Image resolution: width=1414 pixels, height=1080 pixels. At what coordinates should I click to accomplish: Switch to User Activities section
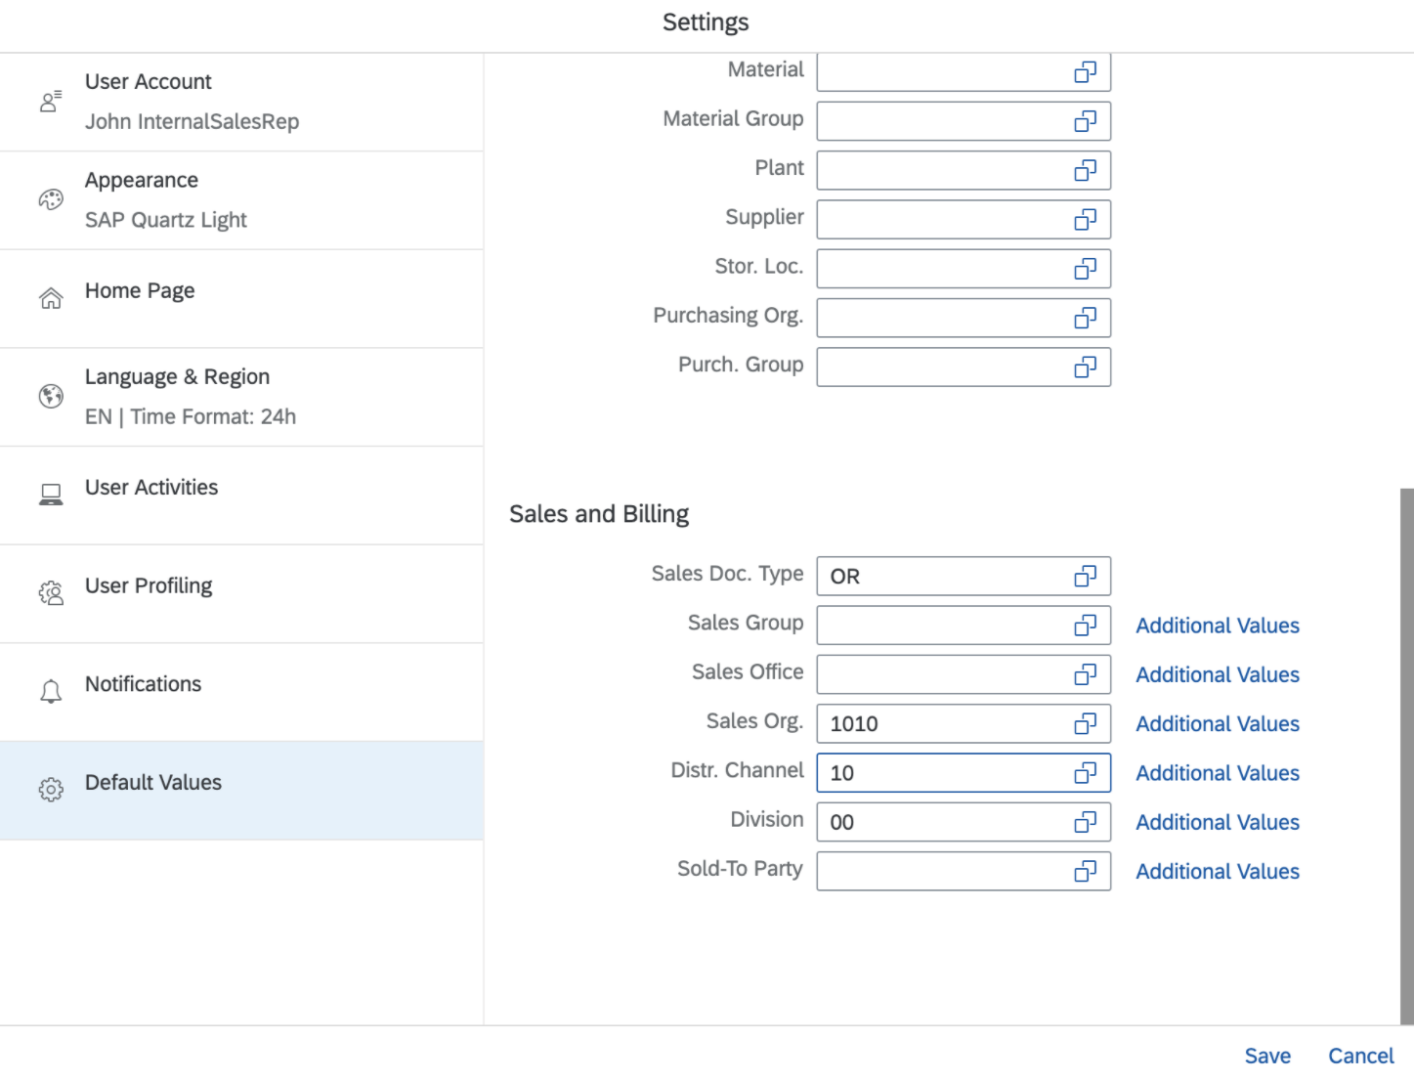click(x=241, y=496)
